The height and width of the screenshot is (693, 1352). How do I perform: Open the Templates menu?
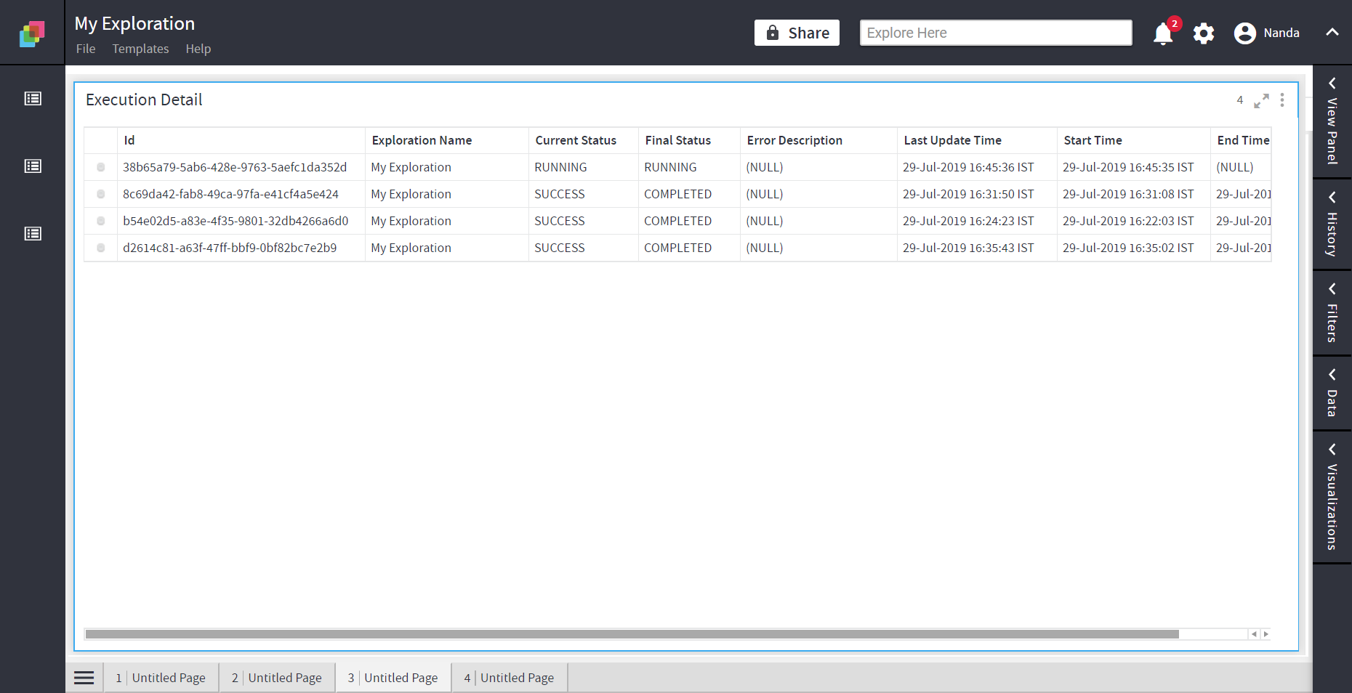[x=140, y=49]
